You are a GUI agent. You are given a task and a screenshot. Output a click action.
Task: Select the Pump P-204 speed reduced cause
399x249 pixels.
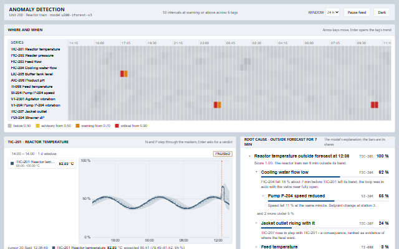click(296, 196)
